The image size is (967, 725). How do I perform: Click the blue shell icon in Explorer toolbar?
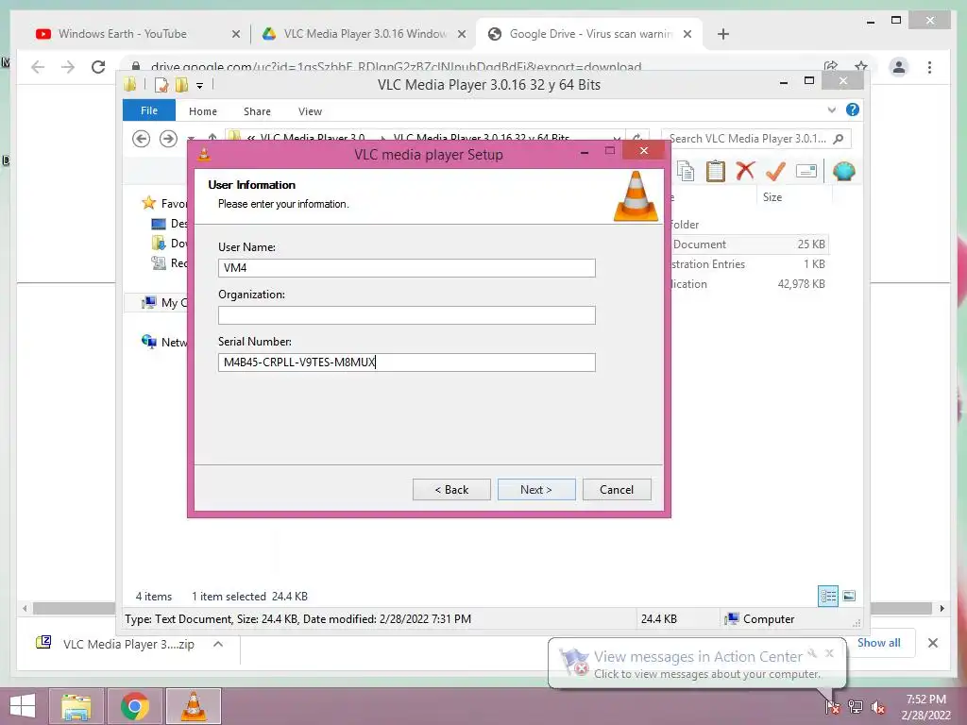(x=843, y=171)
